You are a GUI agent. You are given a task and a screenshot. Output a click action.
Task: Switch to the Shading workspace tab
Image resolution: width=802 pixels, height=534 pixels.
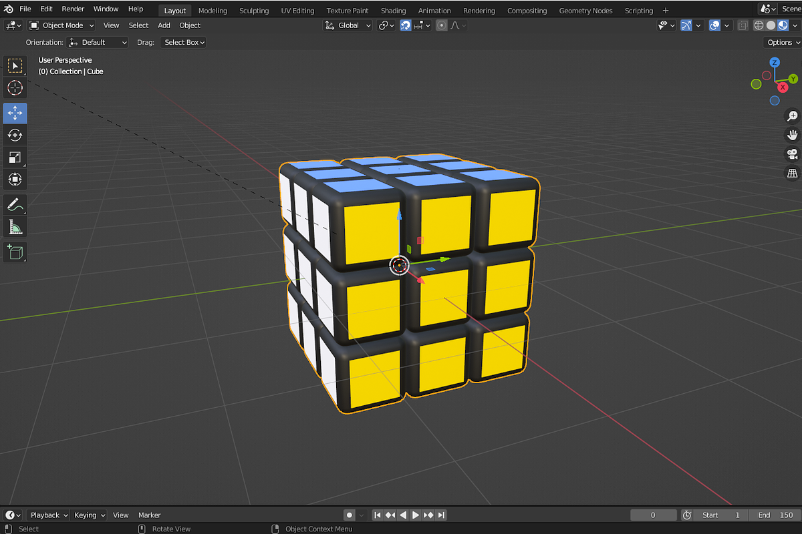[393, 11]
